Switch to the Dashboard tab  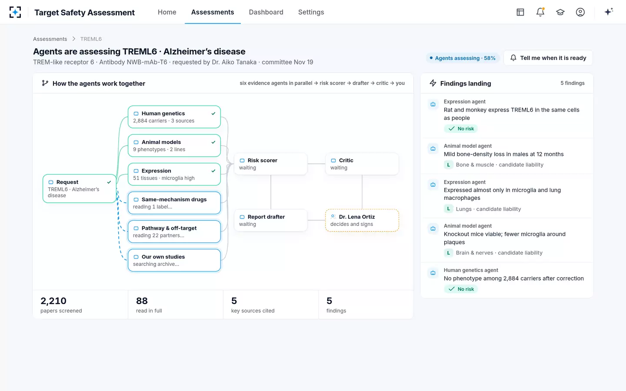[x=266, y=12]
